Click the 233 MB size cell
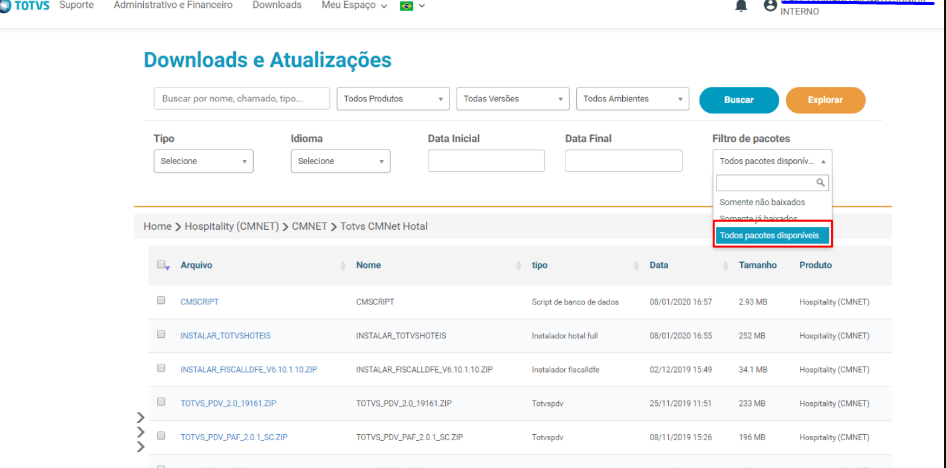The height and width of the screenshot is (468, 946). click(x=752, y=403)
